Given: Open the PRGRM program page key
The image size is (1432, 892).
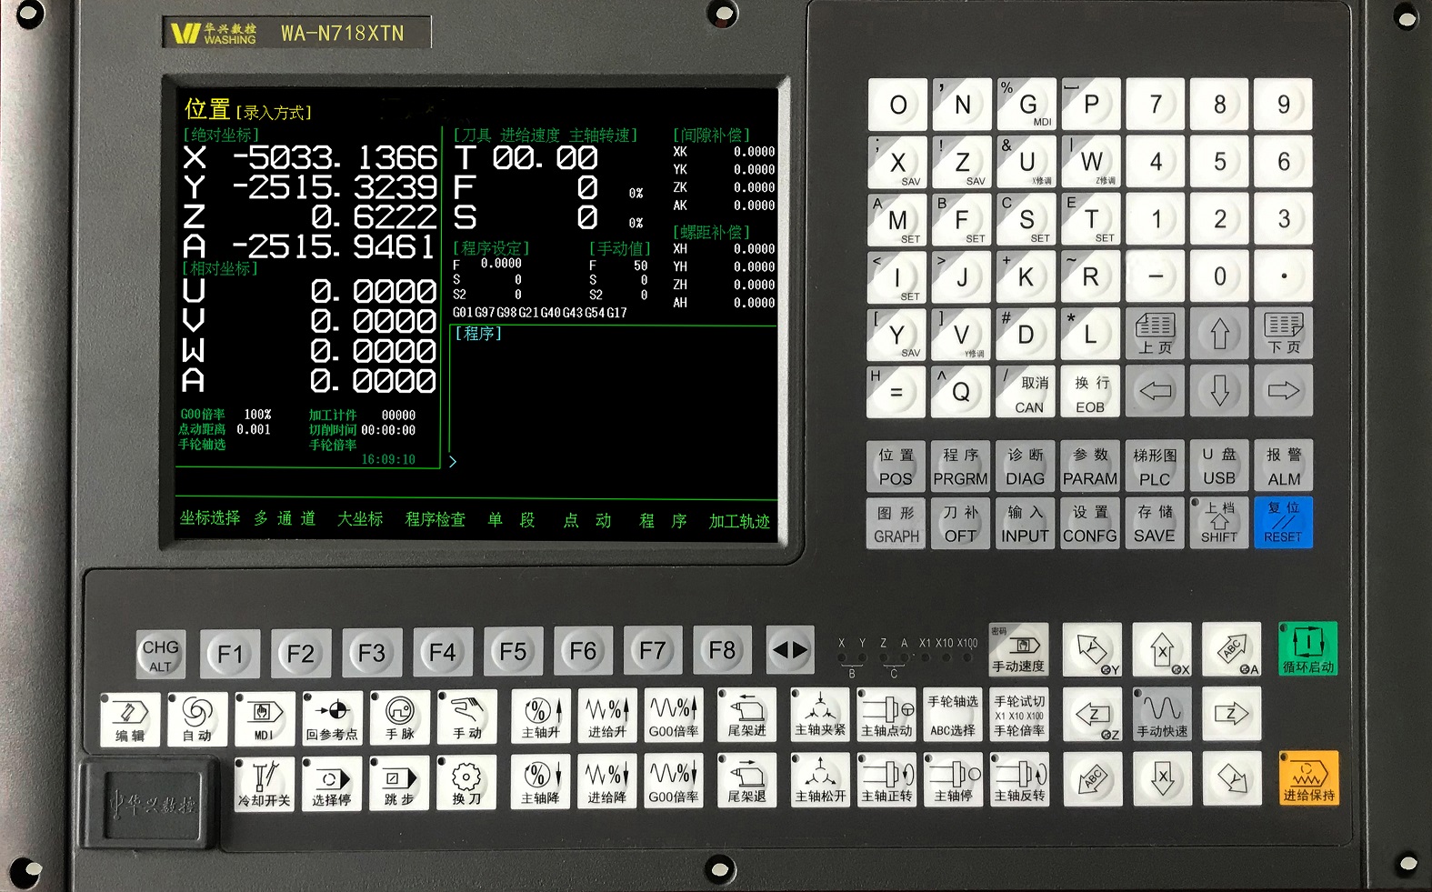Looking at the screenshot, I should [x=960, y=466].
